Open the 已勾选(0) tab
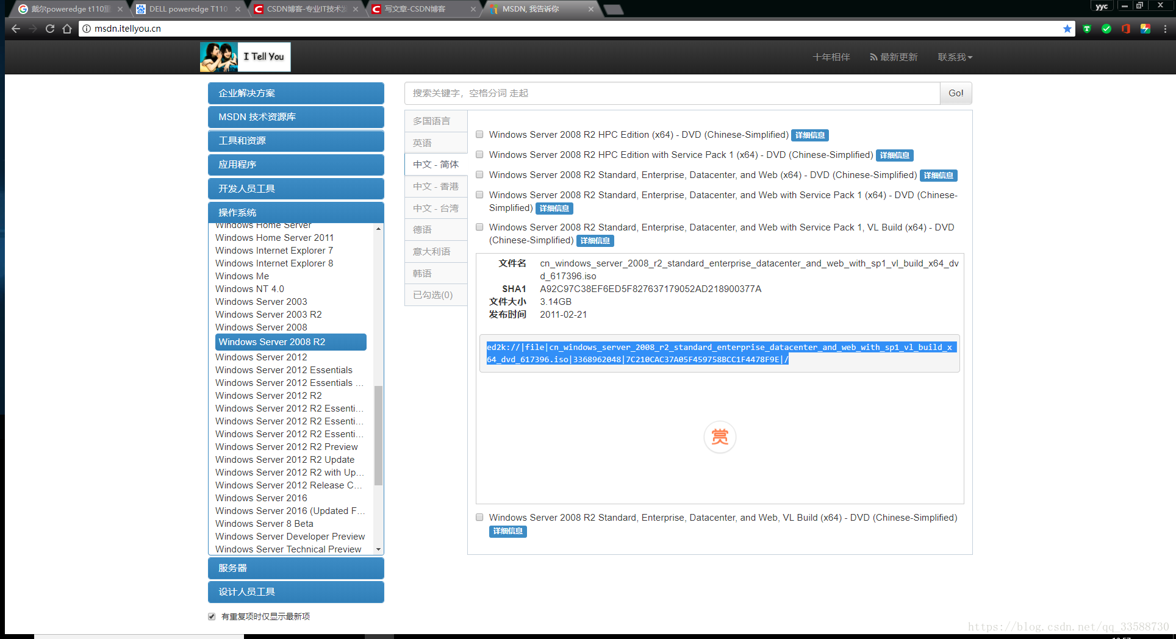Screen dimensions: 1176x639 436,295
